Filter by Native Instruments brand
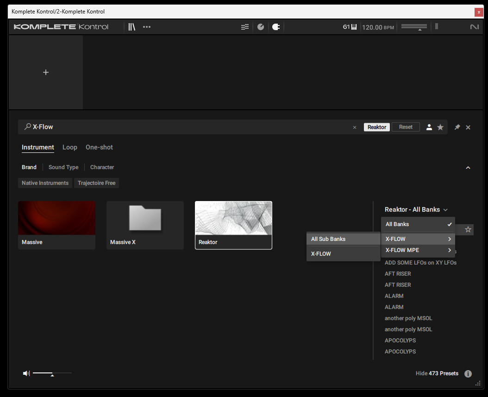488x397 pixels. point(45,183)
